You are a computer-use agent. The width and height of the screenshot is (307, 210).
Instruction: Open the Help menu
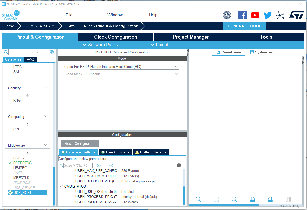click(153, 15)
